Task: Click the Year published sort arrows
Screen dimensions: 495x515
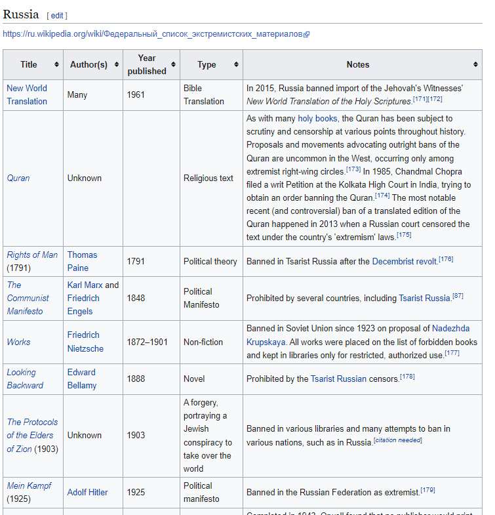Action: pyautogui.click(x=173, y=64)
